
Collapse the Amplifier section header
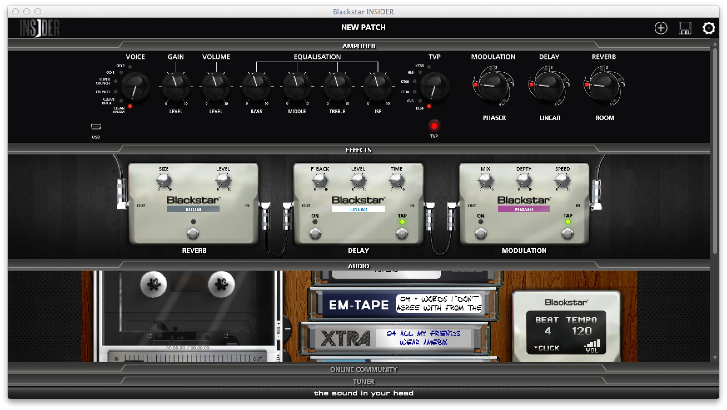[359, 46]
